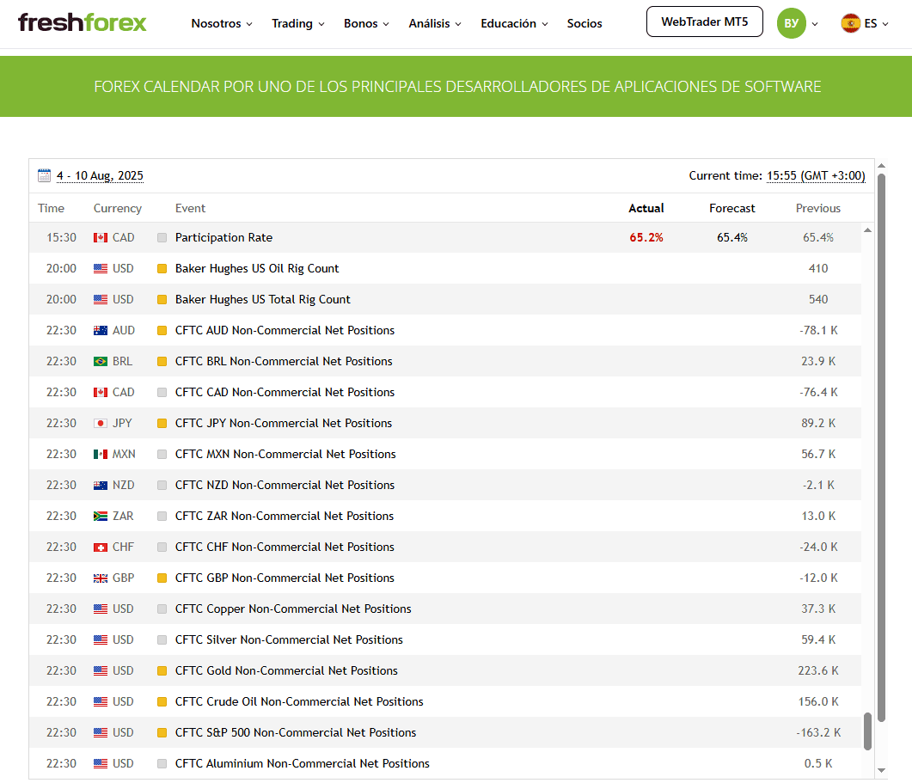Click gray importance marker on Participation Rate
The height and width of the screenshot is (783, 912).
tap(162, 237)
